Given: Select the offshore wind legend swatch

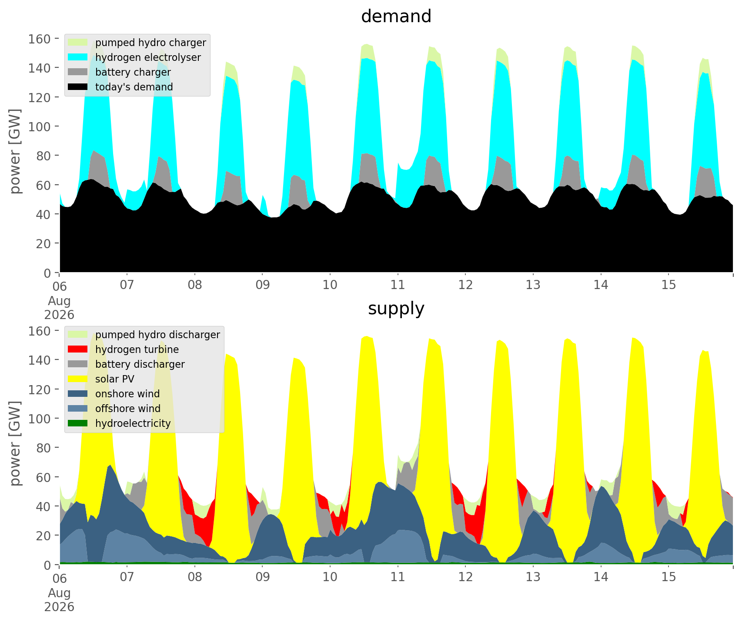Looking at the screenshot, I should click(78, 409).
